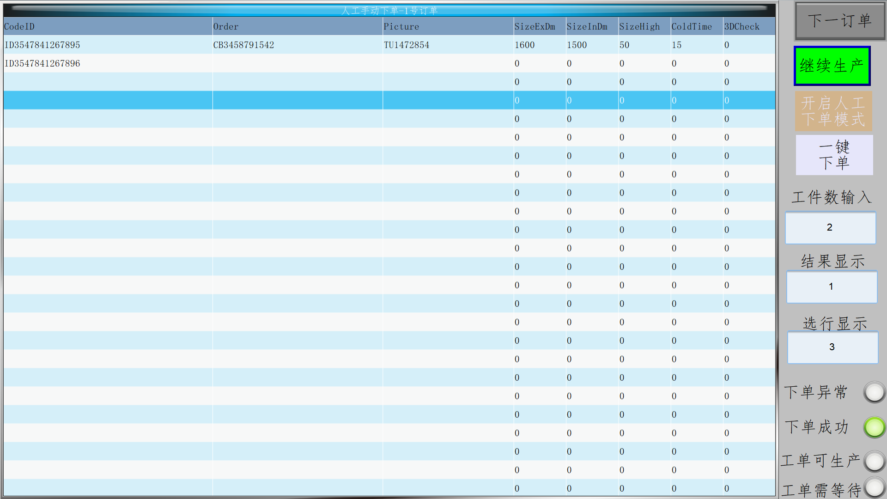This screenshot has height=499, width=887.
Task: Click the 下一订单 next order button
Action: pos(839,21)
